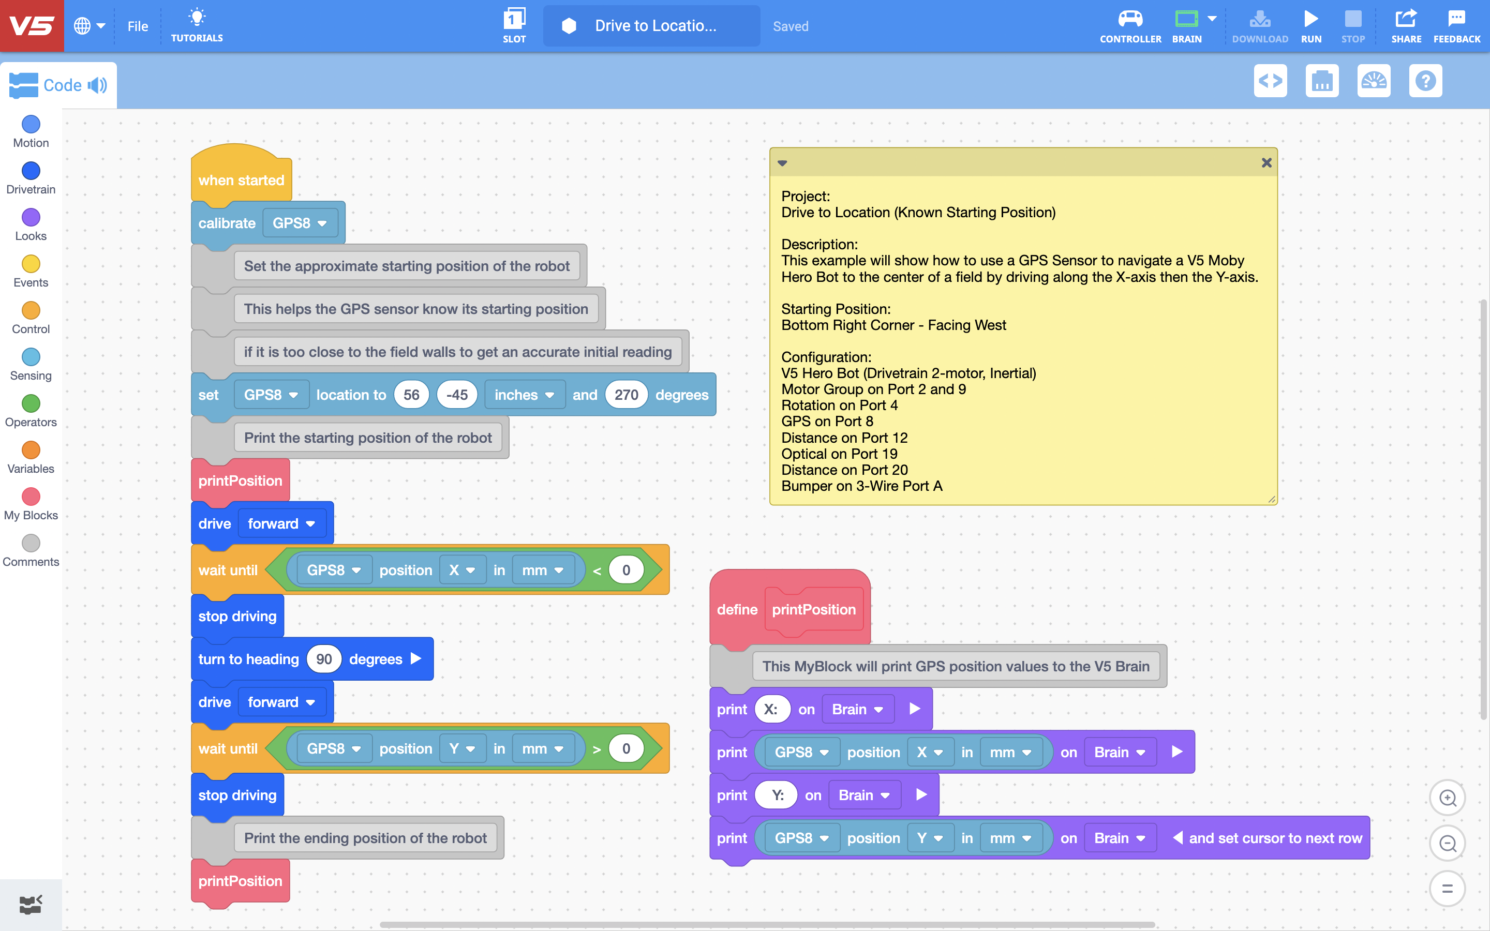This screenshot has height=931, width=1490.
Task: Click the project name Drive to Locatio...
Action: click(x=651, y=26)
